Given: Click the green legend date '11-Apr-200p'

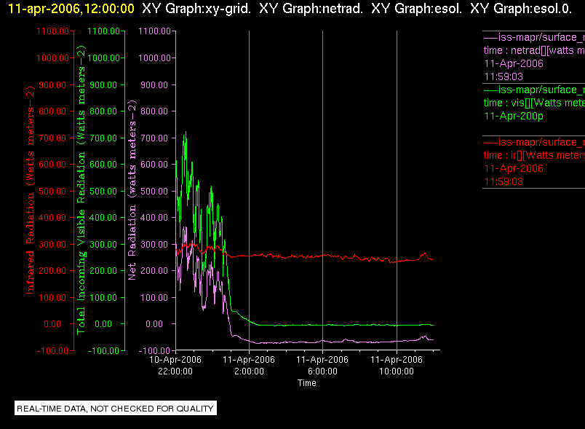Looking at the screenshot, I should 514,116.
